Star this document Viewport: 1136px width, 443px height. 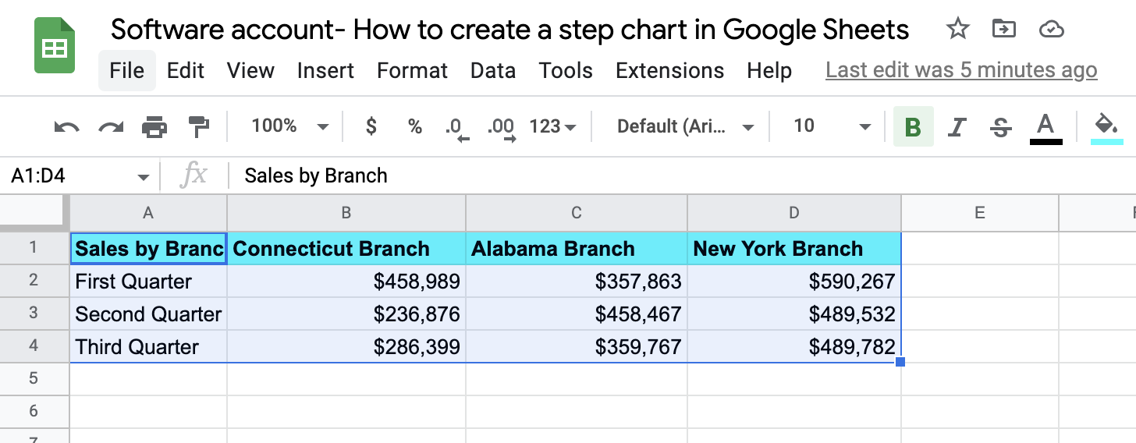tap(957, 30)
